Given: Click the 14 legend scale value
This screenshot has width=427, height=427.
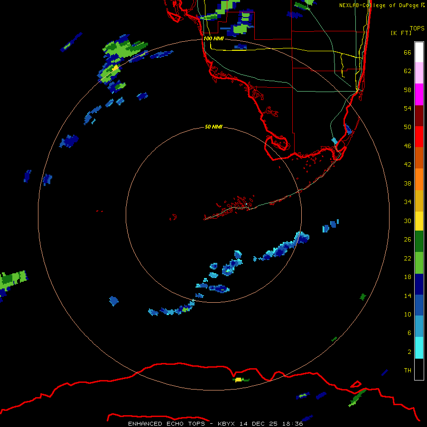Looking at the screenshot, I should (x=408, y=296).
